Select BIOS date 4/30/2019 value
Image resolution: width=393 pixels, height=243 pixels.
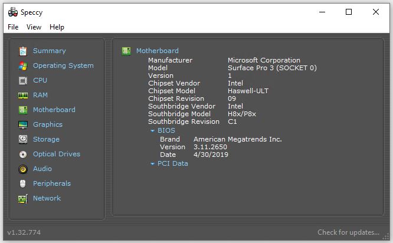click(x=211, y=155)
